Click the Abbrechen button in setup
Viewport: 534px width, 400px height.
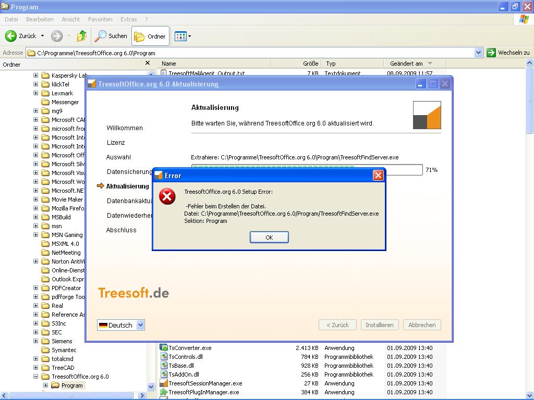pos(422,325)
